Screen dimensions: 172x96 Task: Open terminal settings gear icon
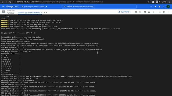pyautogui.click(x=140, y=12)
